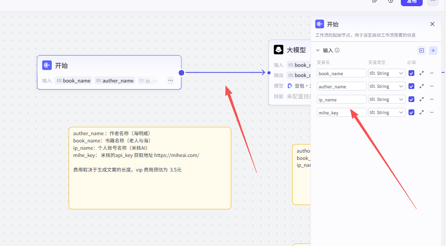Click the info icon next to 输入
This screenshot has width=446, height=246.
point(337,51)
